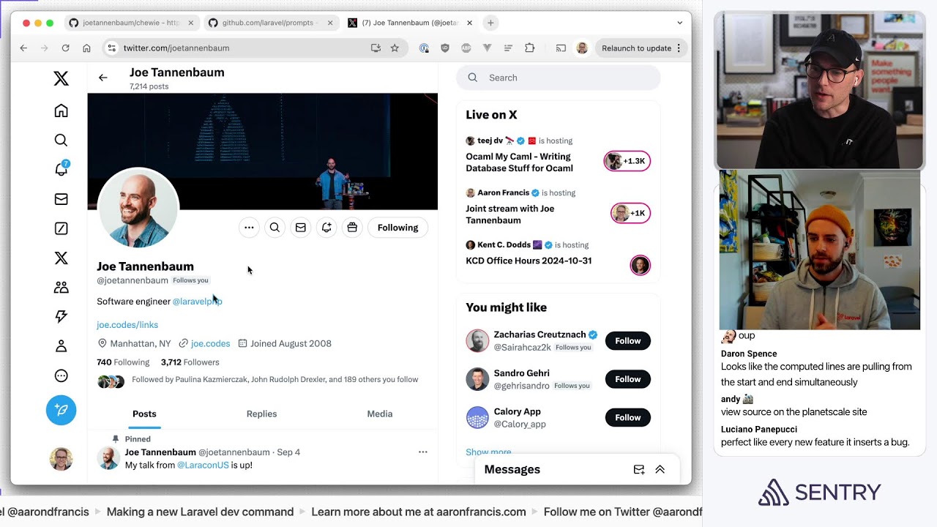
Task: Go back using profile header arrow
Action: [x=103, y=78]
